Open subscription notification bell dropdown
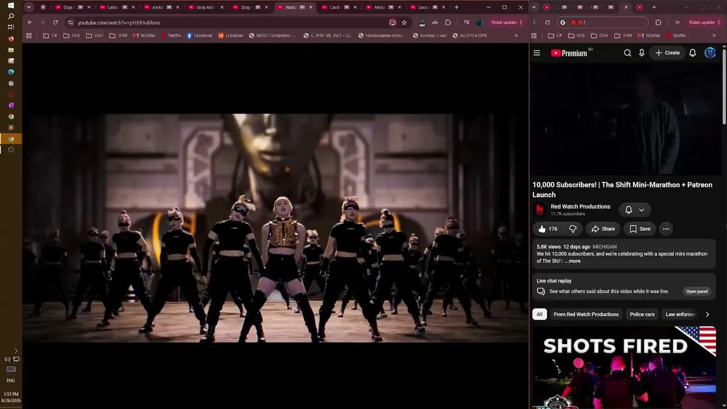Screen dimensions: 727x409 click(635, 210)
